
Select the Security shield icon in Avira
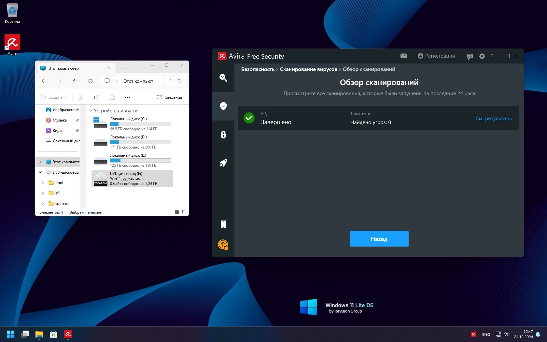[x=223, y=106]
